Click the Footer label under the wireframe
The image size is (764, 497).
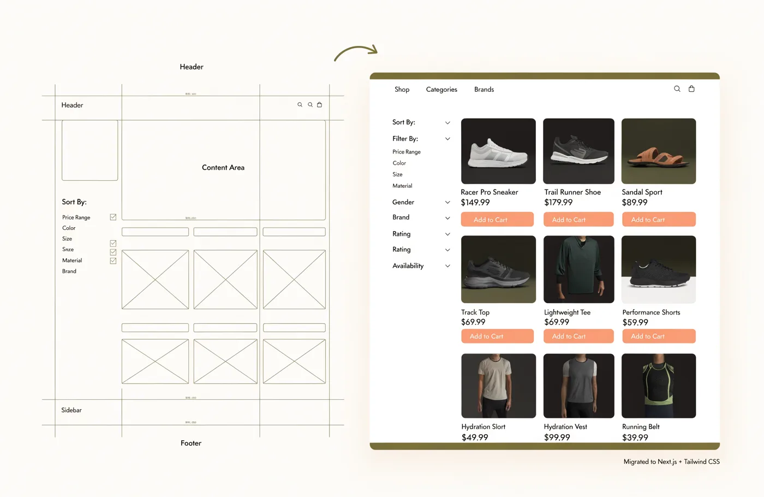coord(191,443)
